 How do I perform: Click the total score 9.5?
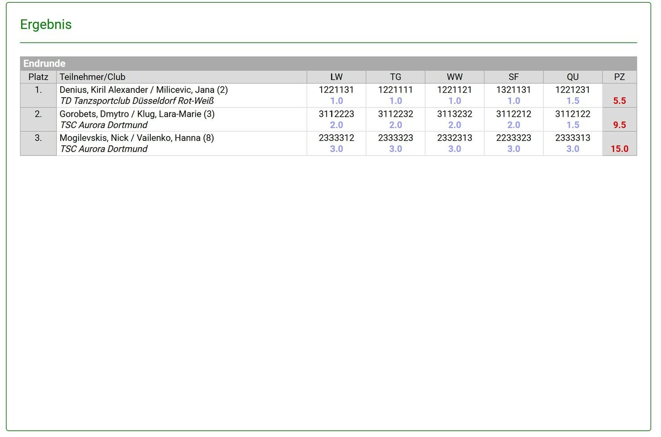(x=619, y=125)
